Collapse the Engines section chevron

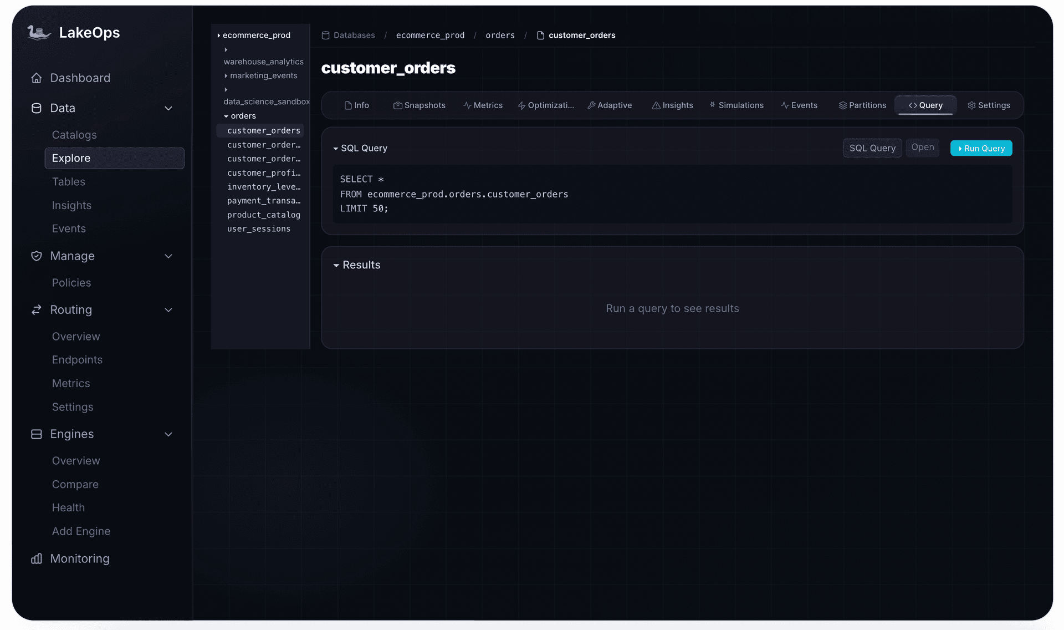pyautogui.click(x=168, y=434)
